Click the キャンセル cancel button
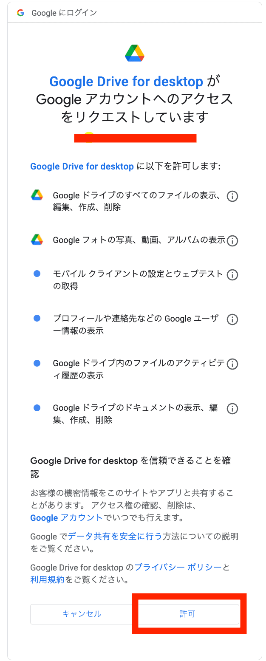Image resolution: width=266 pixels, height=661 pixels. [82, 614]
